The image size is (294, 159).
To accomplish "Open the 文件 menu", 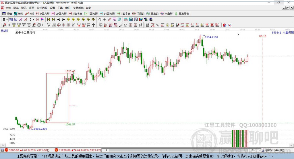I will (8, 8).
